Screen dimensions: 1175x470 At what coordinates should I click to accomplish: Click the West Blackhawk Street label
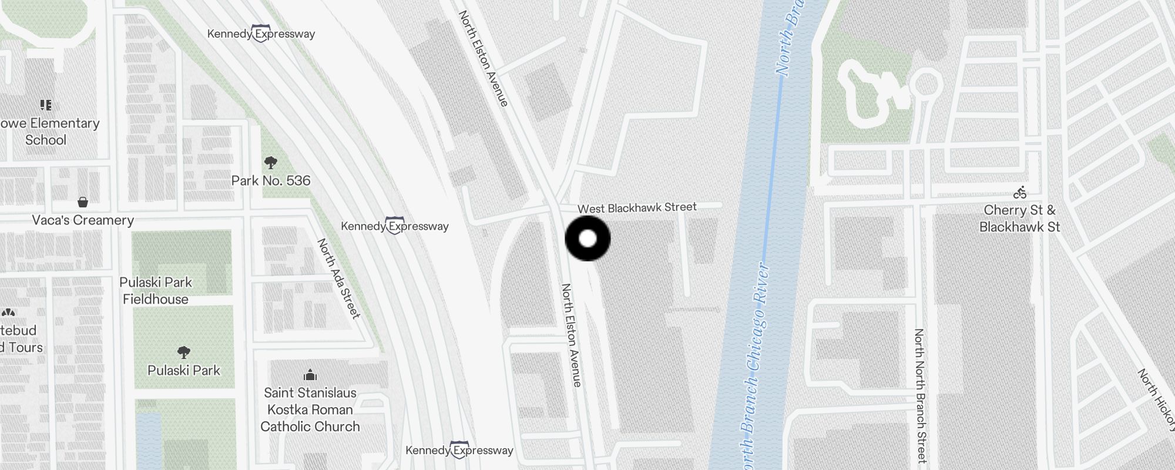(x=637, y=207)
